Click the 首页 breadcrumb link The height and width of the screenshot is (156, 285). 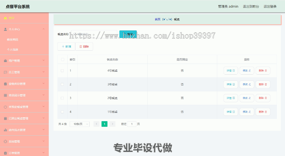click(x=158, y=19)
